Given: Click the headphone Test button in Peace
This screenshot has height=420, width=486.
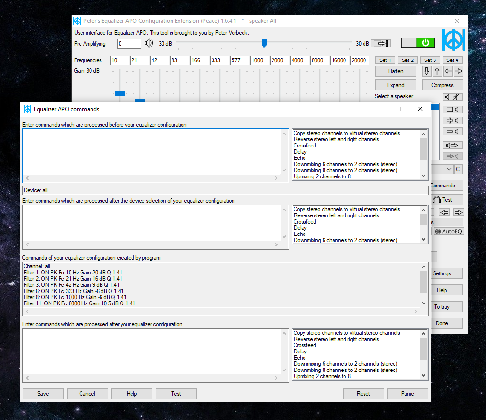Looking at the screenshot, I should coord(447,200).
